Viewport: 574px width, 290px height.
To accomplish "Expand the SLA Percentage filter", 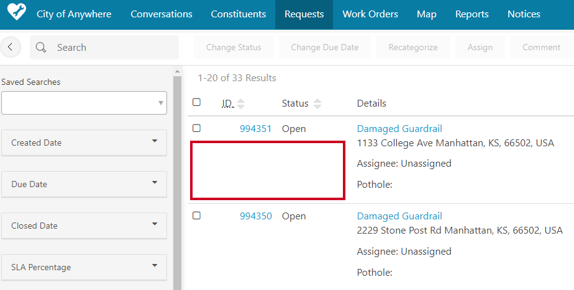I will [84, 267].
